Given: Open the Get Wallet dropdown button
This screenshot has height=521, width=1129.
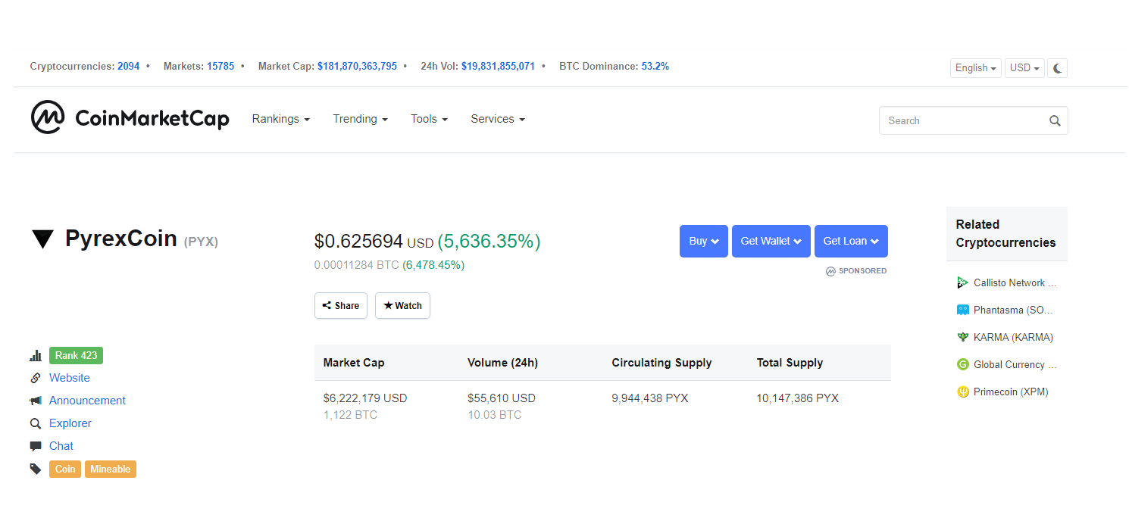Looking at the screenshot, I should tap(771, 241).
